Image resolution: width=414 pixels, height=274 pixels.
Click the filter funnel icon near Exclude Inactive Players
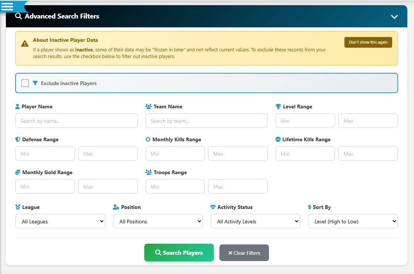pyautogui.click(x=35, y=83)
